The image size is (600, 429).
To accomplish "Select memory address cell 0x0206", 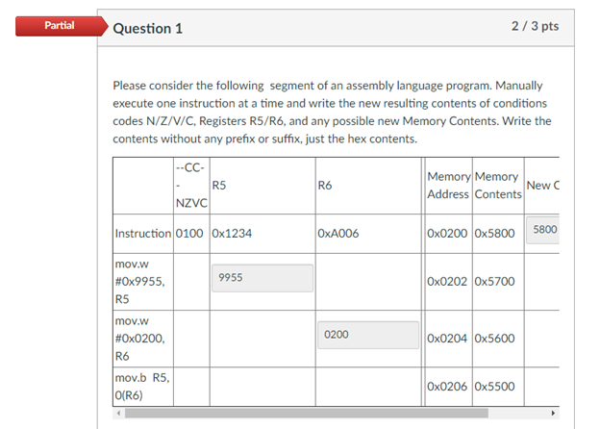I will click(x=447, y=387).
